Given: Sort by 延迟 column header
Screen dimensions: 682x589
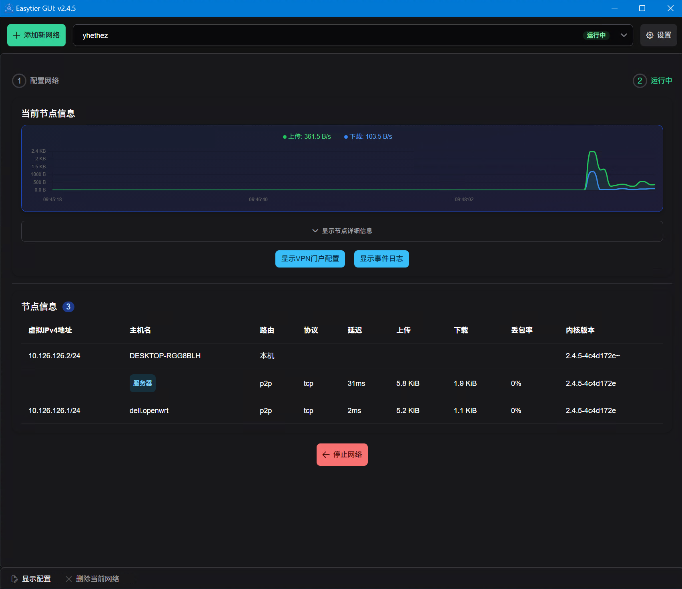Looking at the screenshot, I should (355, 330).
